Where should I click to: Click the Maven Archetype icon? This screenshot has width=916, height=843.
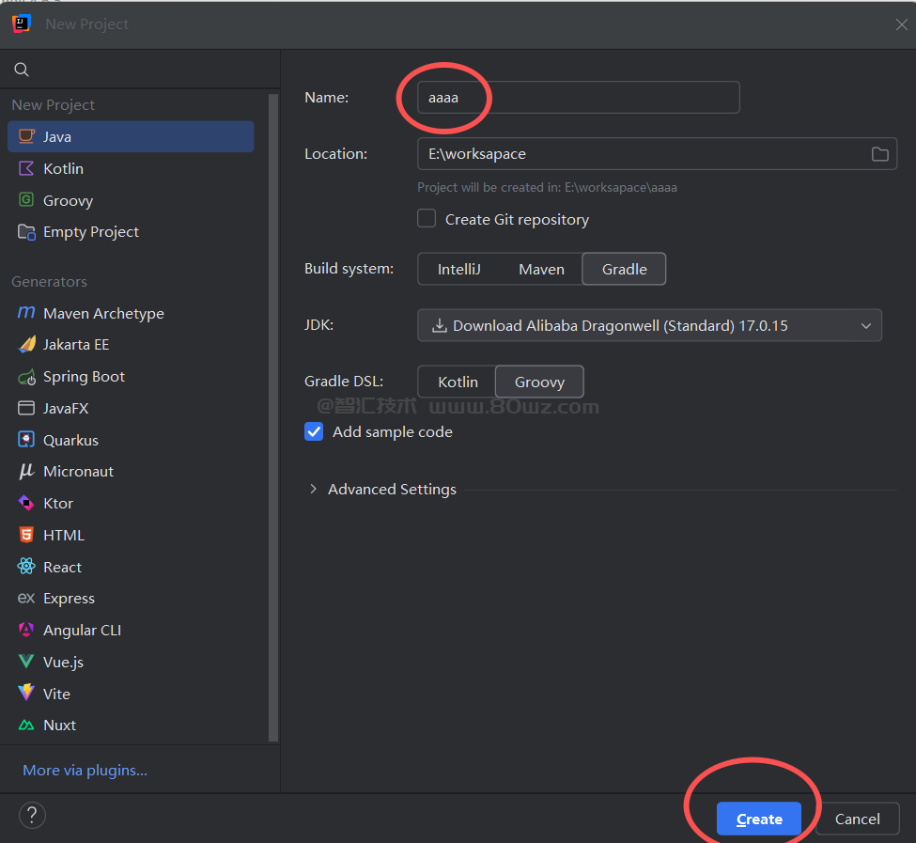26,313
